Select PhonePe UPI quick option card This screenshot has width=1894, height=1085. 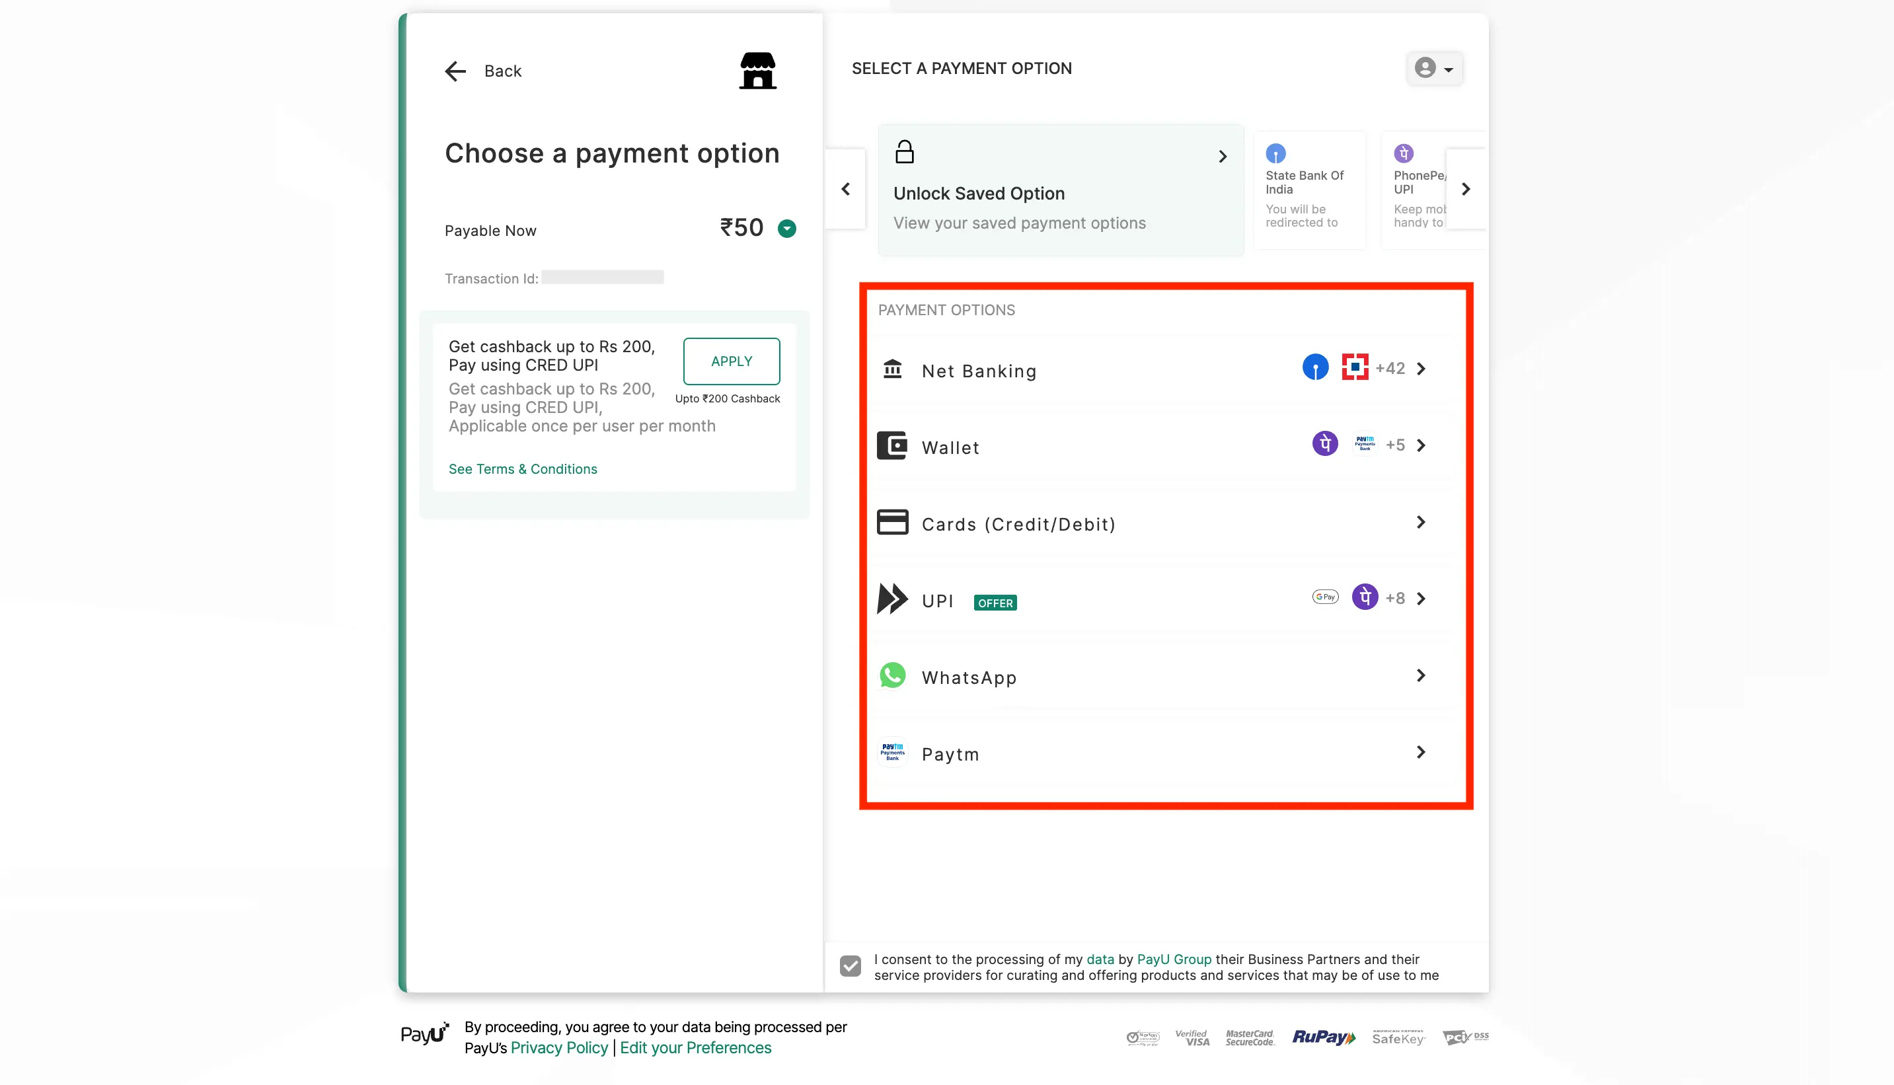pyautogui.click(x=1434, y=189)
